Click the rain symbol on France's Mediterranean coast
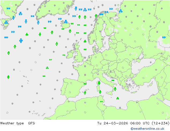This screenshot has height=131, width=170. (x=85, y=84)
